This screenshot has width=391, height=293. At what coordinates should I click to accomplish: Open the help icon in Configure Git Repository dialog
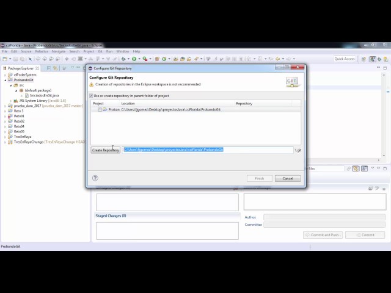point(95,178)
